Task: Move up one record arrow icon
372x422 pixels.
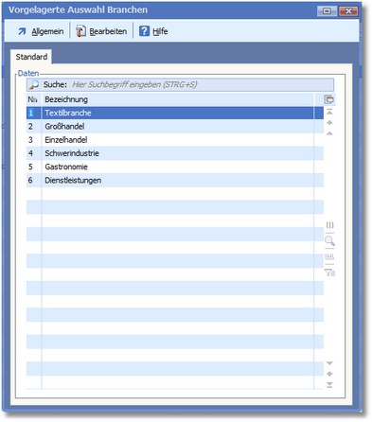Action: point(329,123)
